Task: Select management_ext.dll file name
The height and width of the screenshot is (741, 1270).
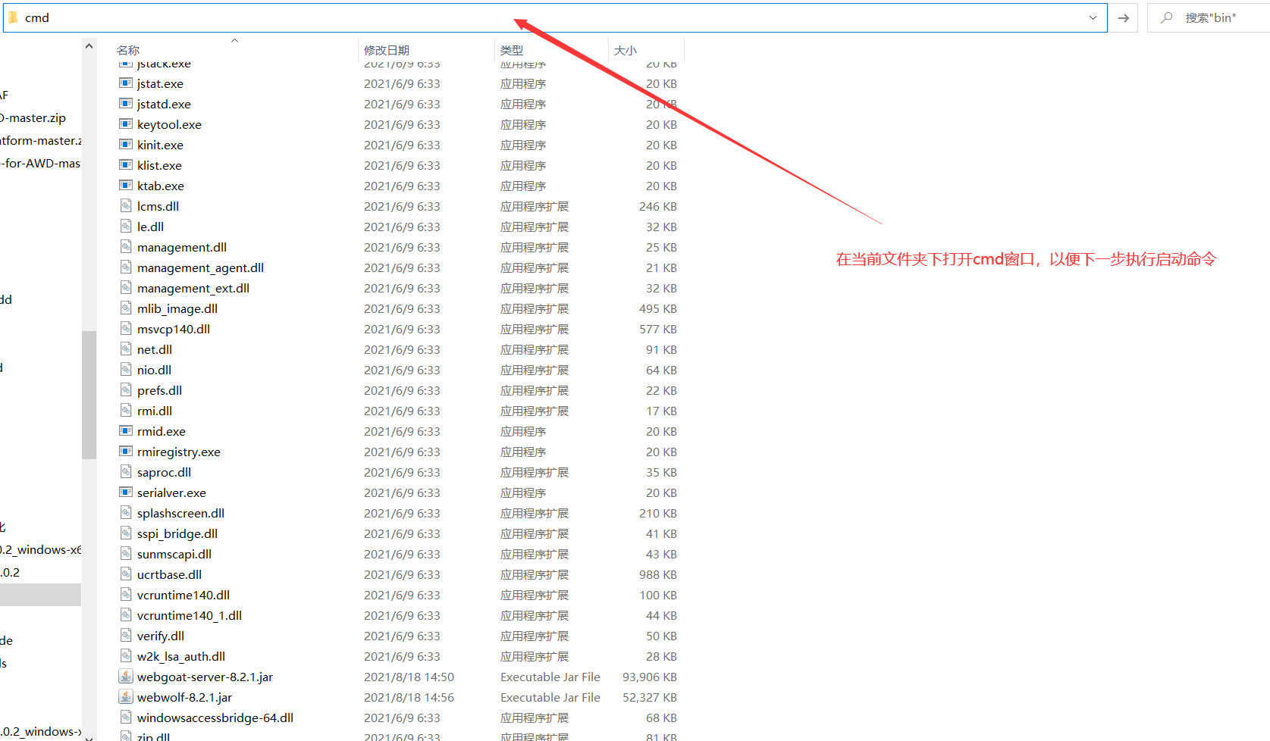Action: pos(193,288)
